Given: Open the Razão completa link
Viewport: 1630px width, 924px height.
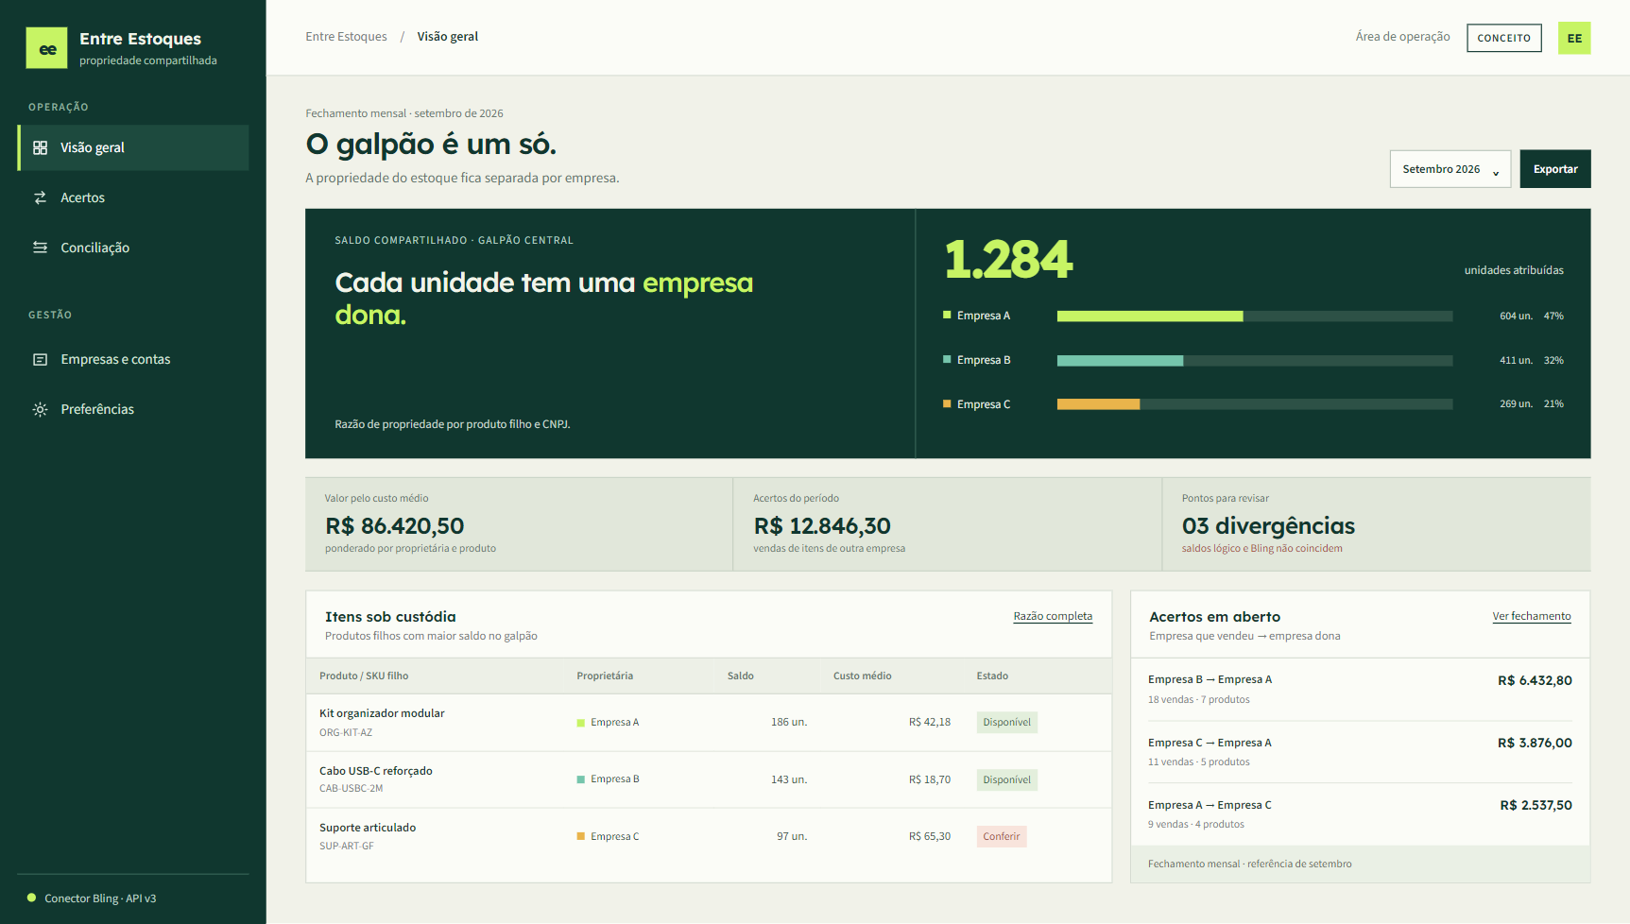Looking at the screenshot, I should pyautogui.click(x=1053, y=616).
